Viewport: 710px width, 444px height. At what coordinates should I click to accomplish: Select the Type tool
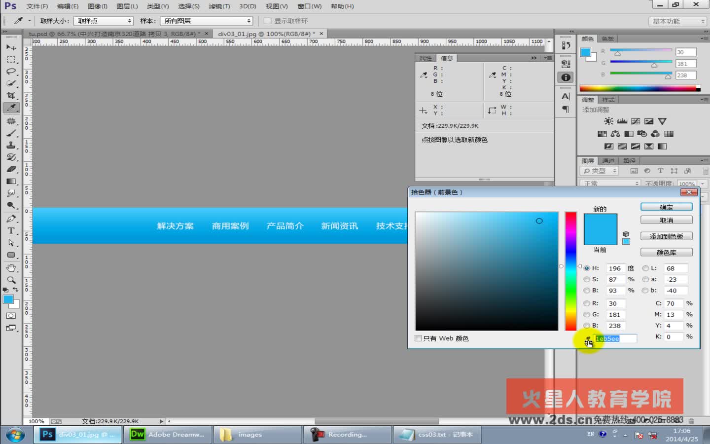[x=11, y=230]
